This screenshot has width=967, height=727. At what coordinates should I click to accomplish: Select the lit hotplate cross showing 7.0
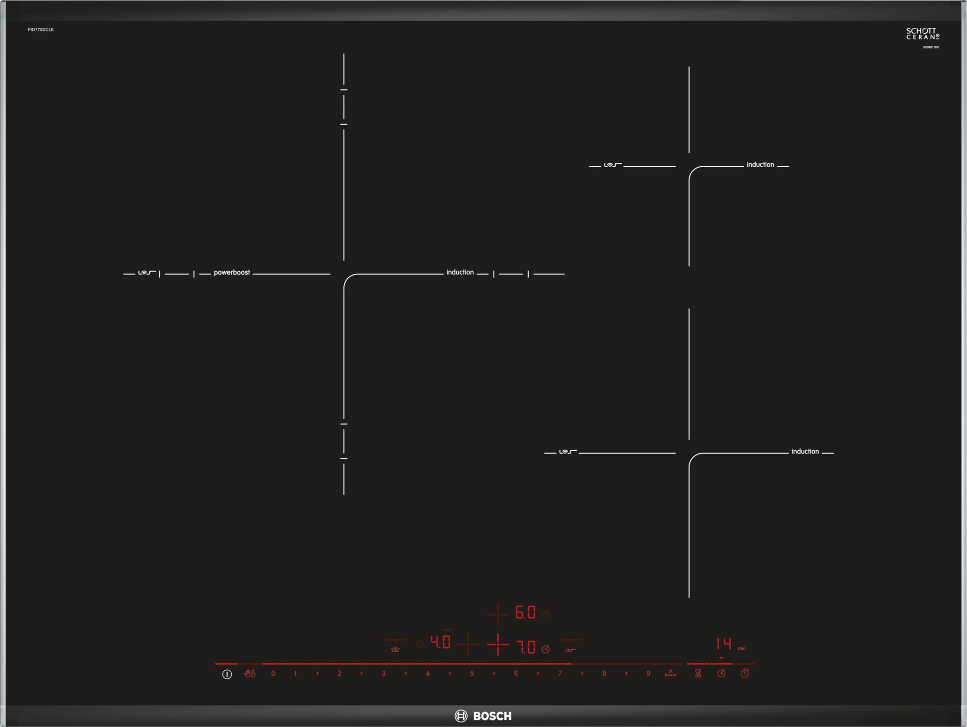coord(498,645)
